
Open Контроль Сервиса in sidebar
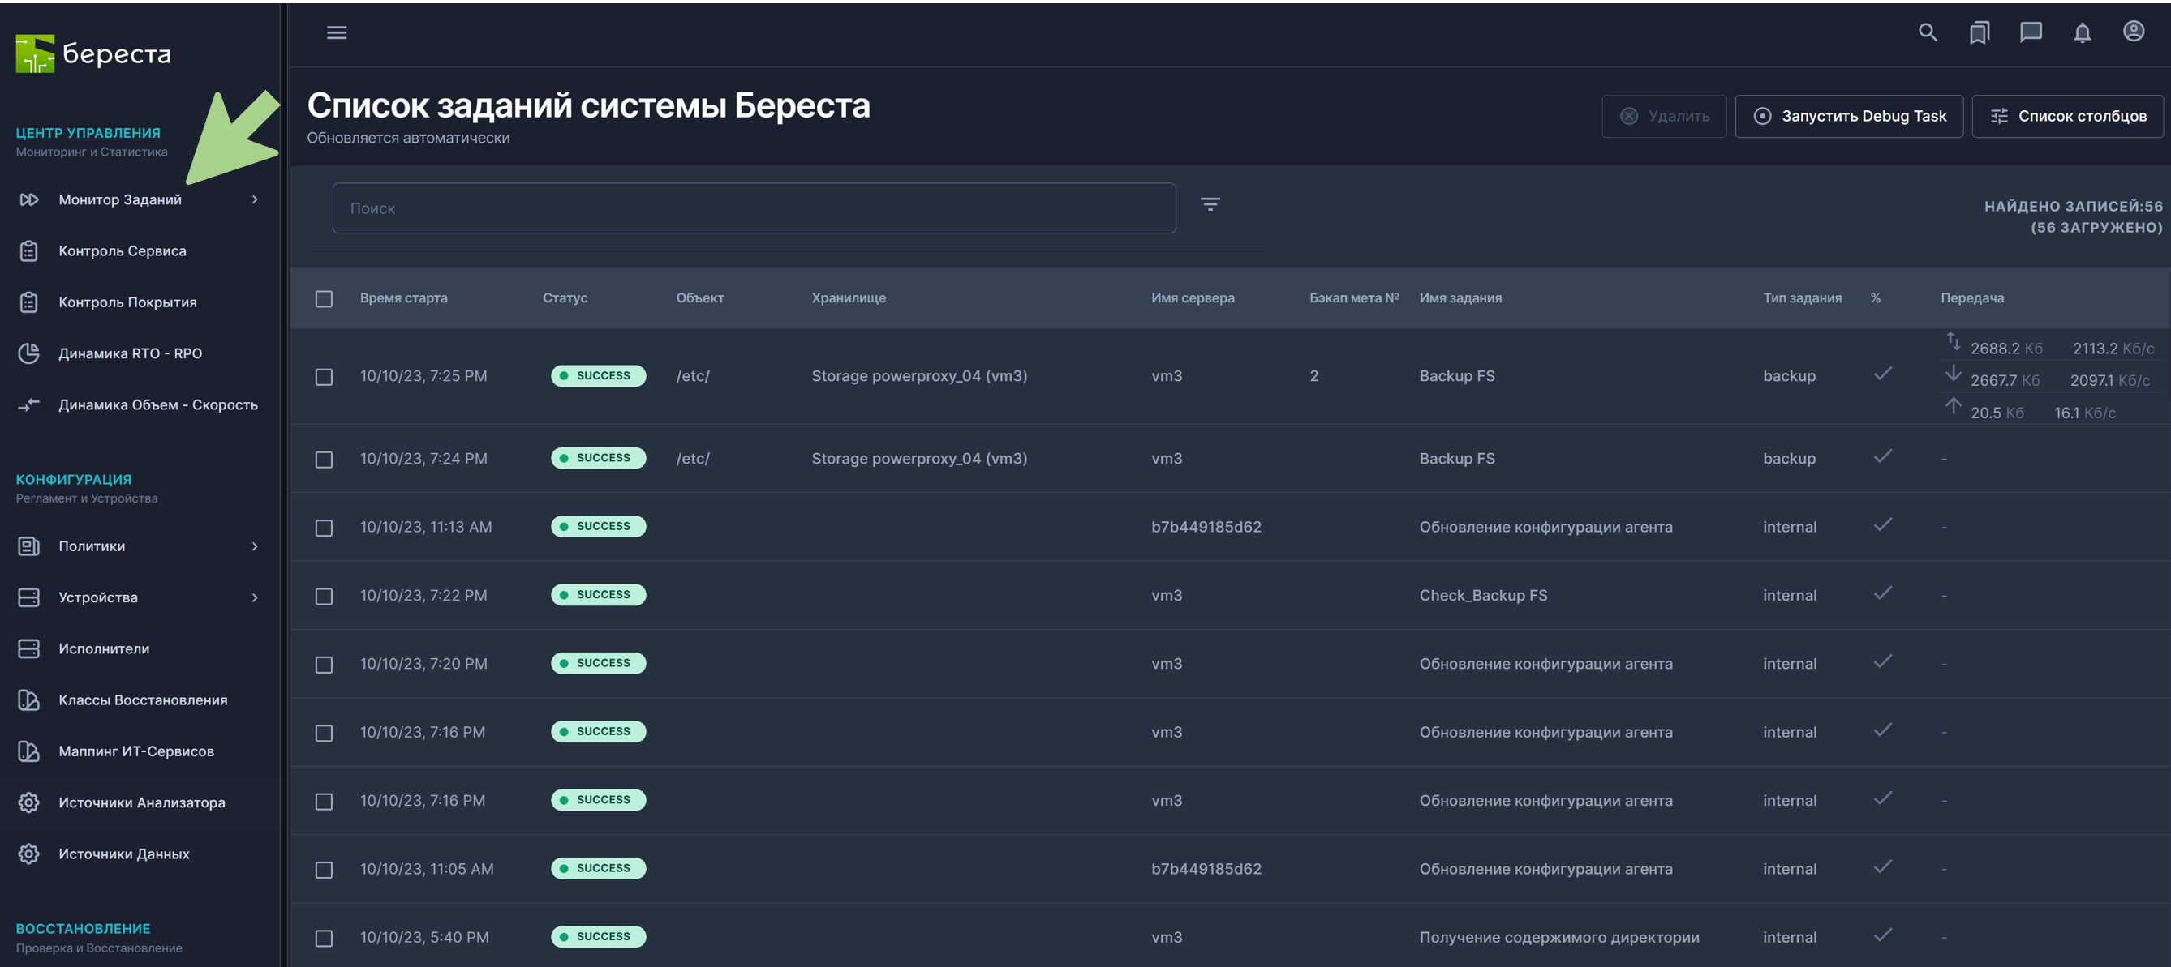(x=123, y=251)
